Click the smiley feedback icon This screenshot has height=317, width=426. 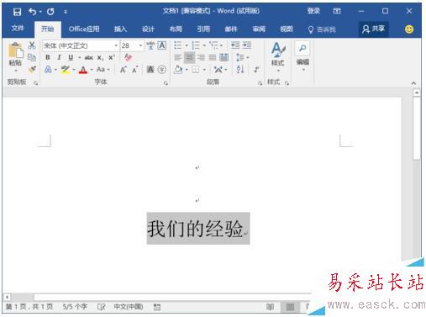(409, 29)
